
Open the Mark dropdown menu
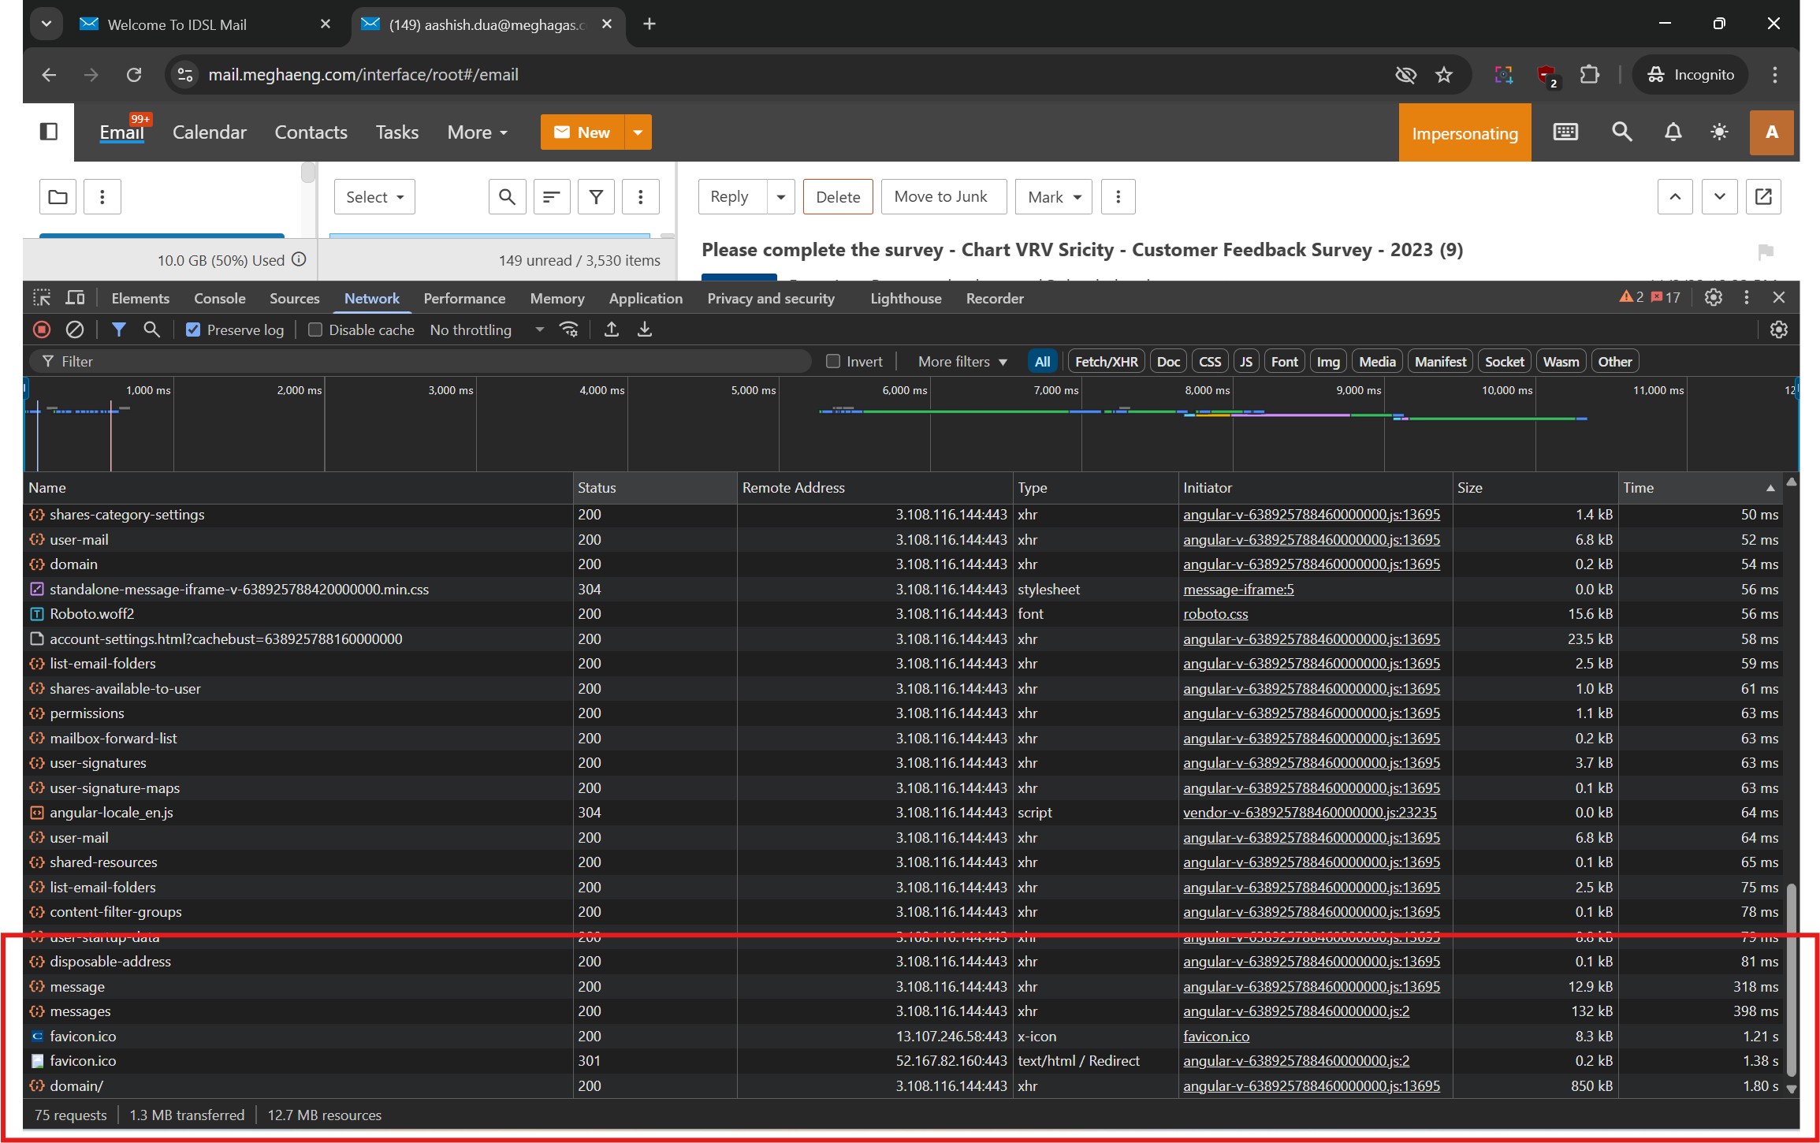coord(1054,196)
